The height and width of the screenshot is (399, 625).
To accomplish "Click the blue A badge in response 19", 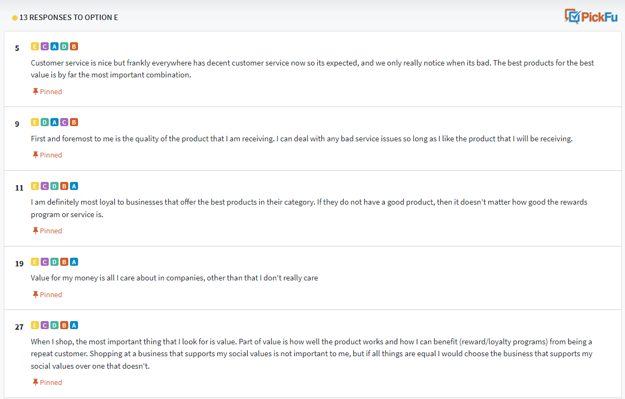I will click(x=74, y=262).
